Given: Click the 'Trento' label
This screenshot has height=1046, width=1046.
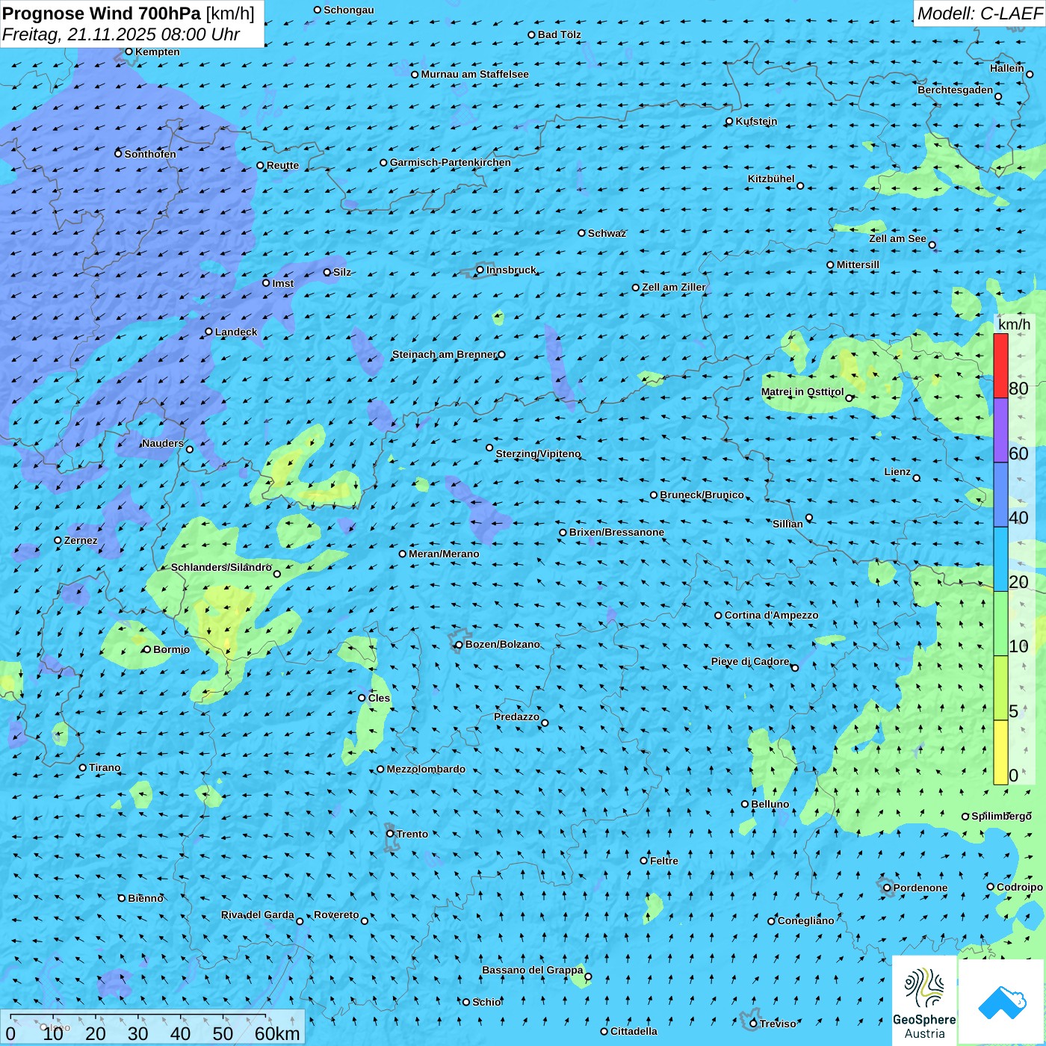Looking at the screenshot, I should point(412,834).
